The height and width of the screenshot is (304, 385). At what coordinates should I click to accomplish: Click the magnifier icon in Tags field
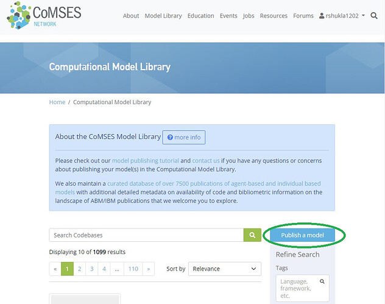point(322,281)
